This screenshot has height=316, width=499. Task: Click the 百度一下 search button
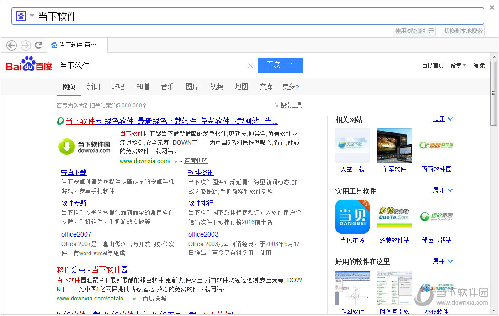280,65
